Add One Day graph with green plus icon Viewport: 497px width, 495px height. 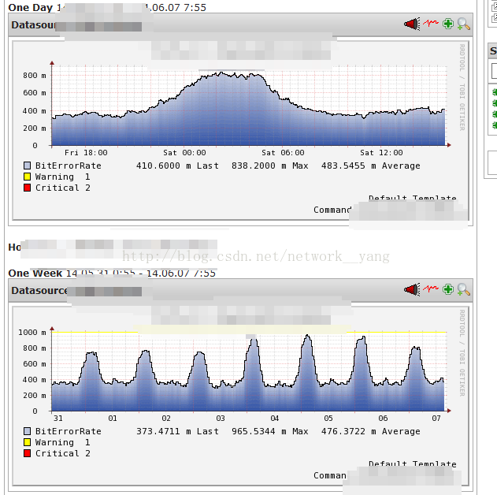(x=448, y=24)
